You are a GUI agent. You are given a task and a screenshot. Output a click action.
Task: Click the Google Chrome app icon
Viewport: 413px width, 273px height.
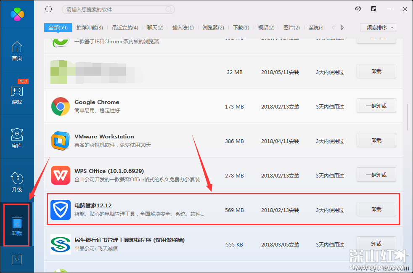60,106
